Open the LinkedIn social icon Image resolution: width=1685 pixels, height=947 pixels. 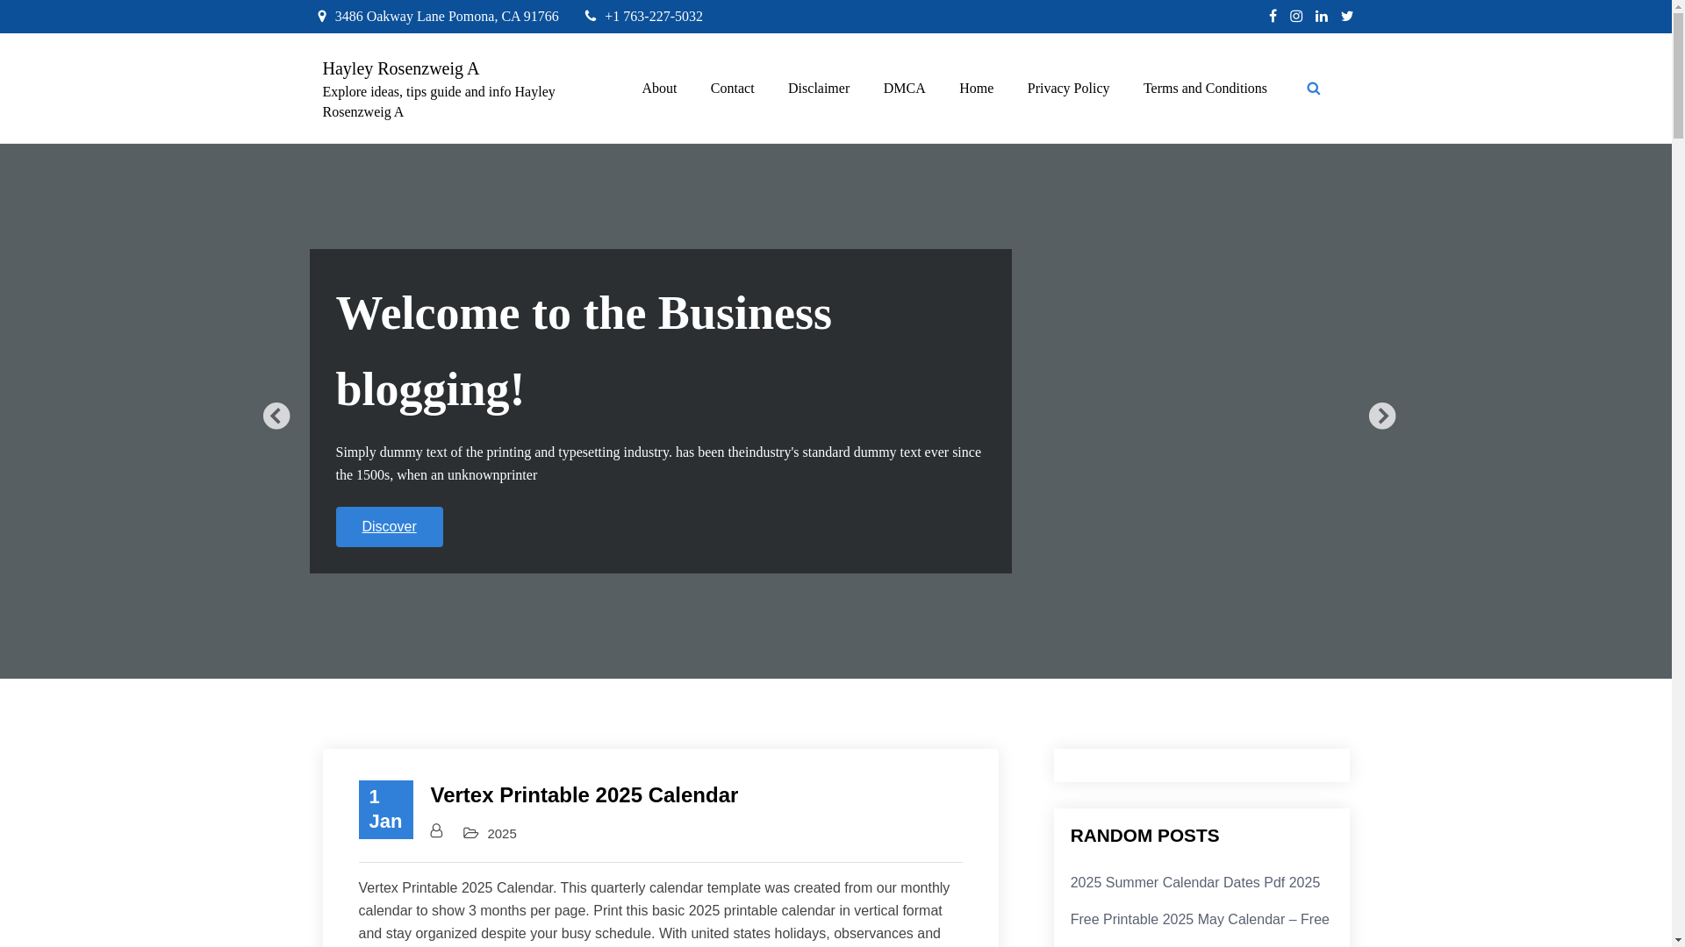coord(1322,16)
